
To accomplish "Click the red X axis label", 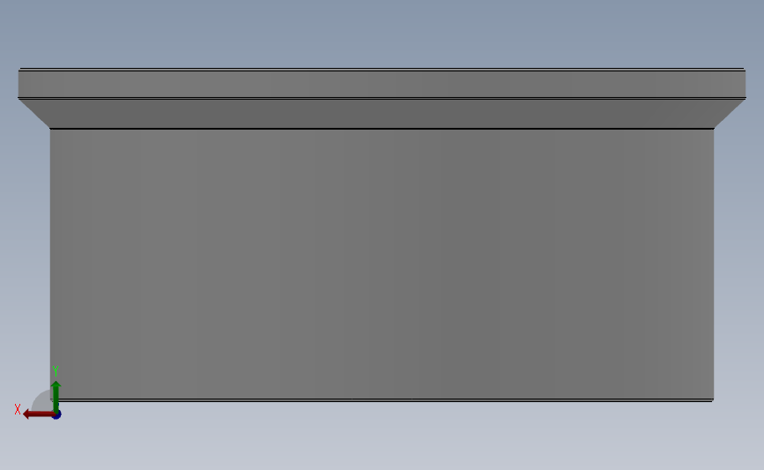I will tap(18, 409).
